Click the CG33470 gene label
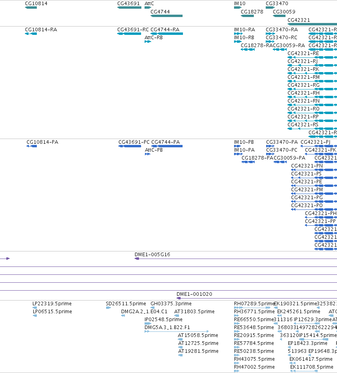The image size is (337, 373). pyautogui.click(x=277, y=4)
